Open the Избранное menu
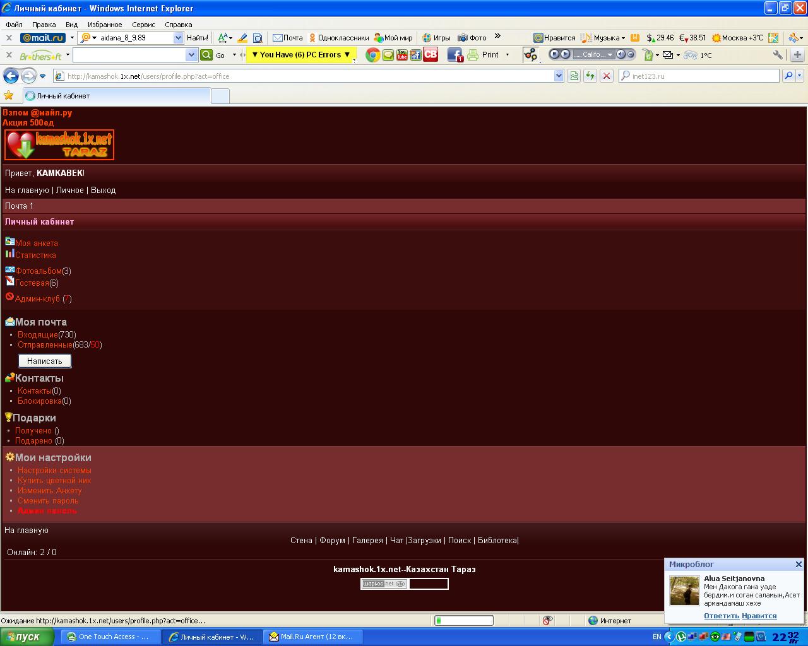Screen dimensions: 808x646 105,25
